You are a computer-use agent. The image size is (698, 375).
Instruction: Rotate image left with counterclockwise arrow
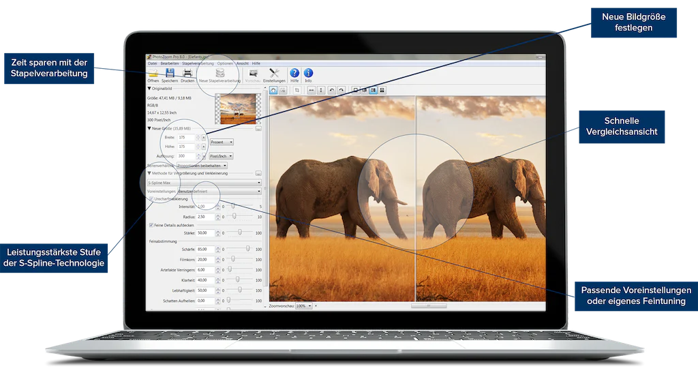tap(331, 91)
